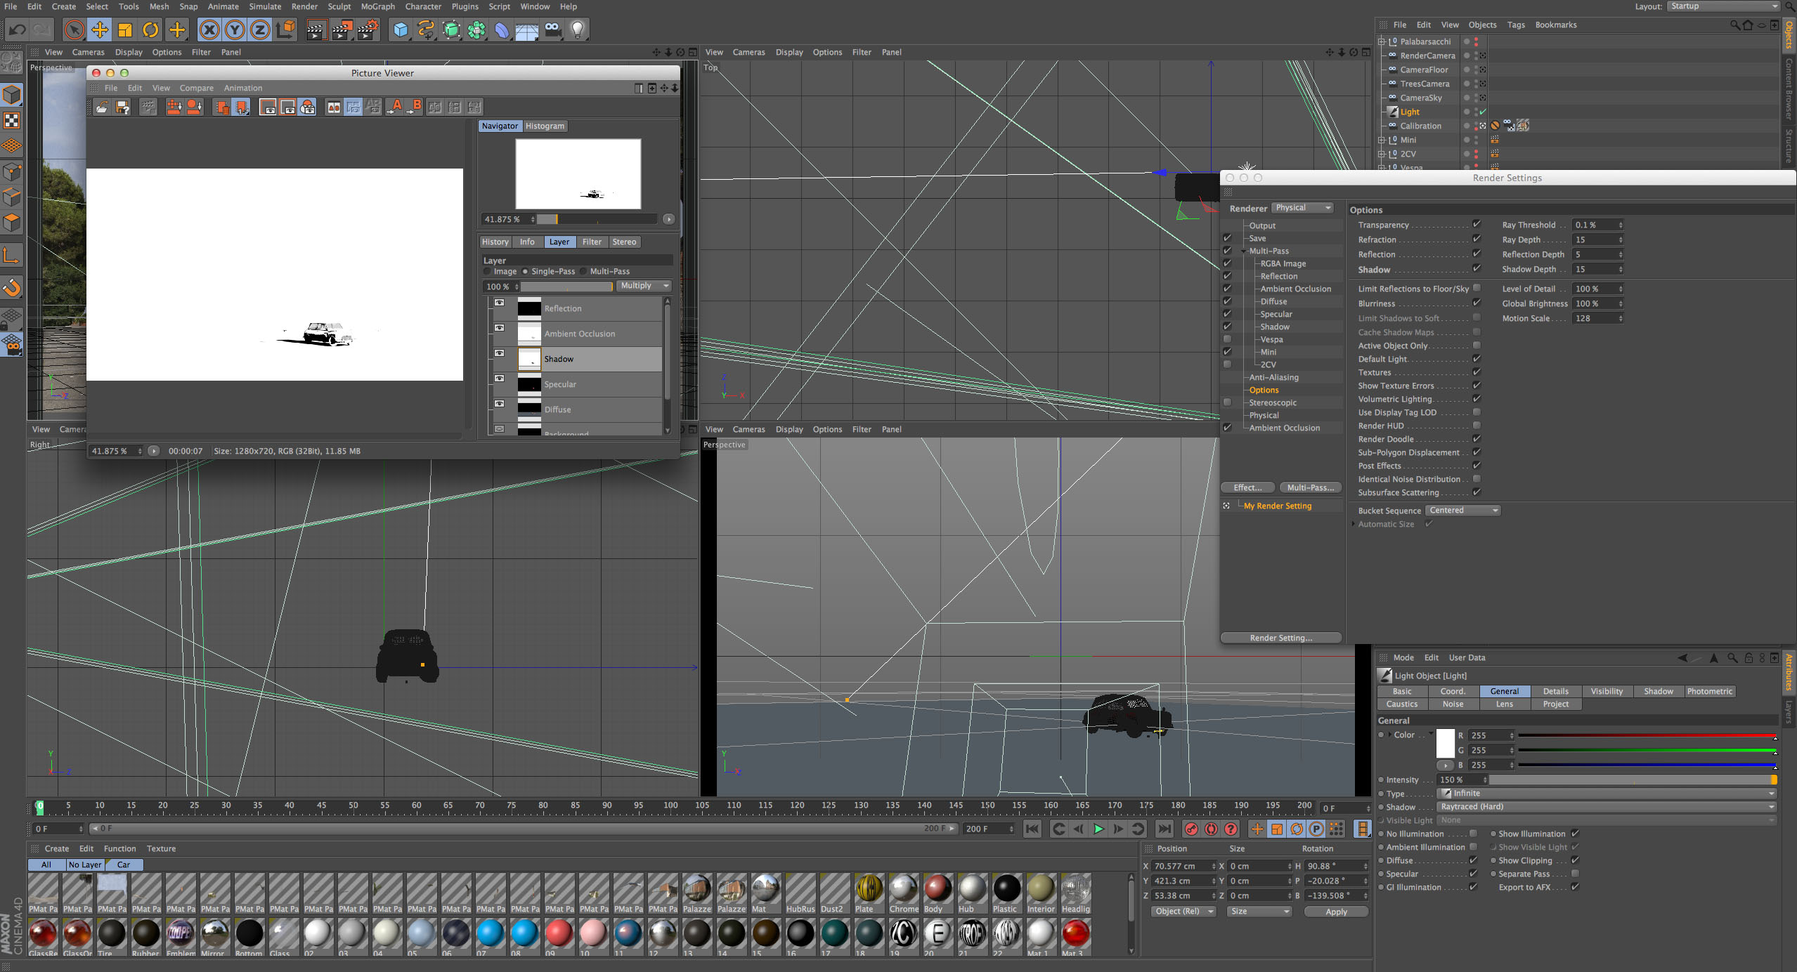Click the Apply button in coordinates
This screenshot has height=972, width=1797.
coord(1336,912)
